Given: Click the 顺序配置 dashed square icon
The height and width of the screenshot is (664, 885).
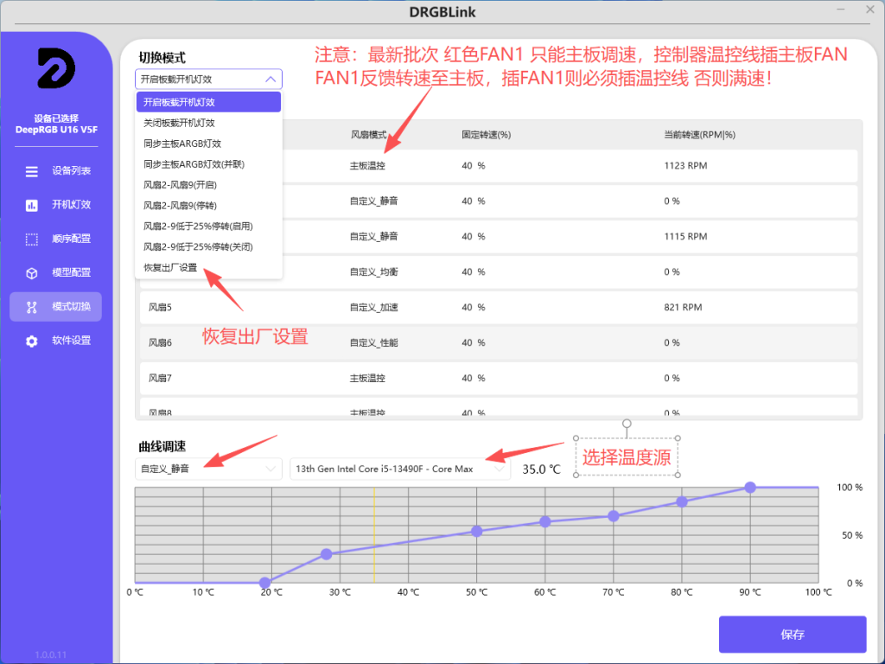Looking at the screenshot, I should coord(32,239).
